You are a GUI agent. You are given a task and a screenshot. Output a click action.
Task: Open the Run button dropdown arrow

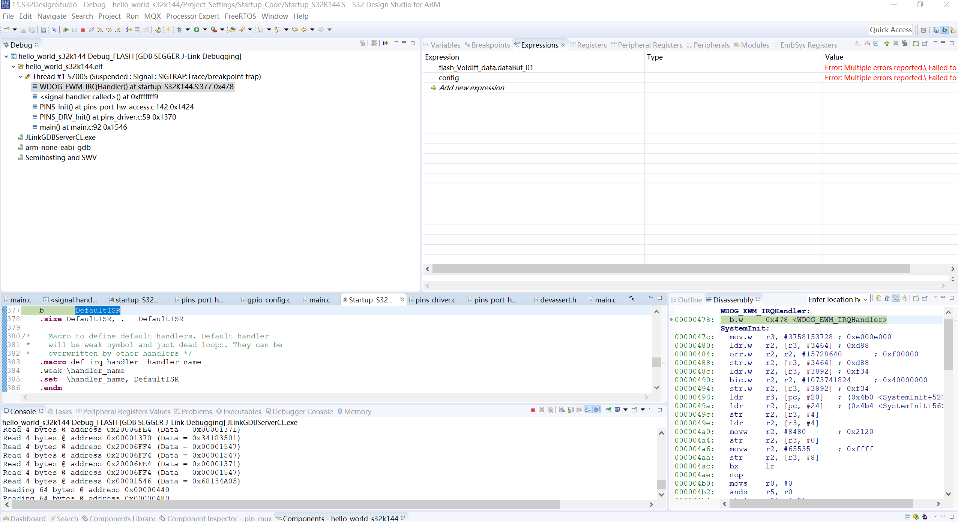point(204,29)
